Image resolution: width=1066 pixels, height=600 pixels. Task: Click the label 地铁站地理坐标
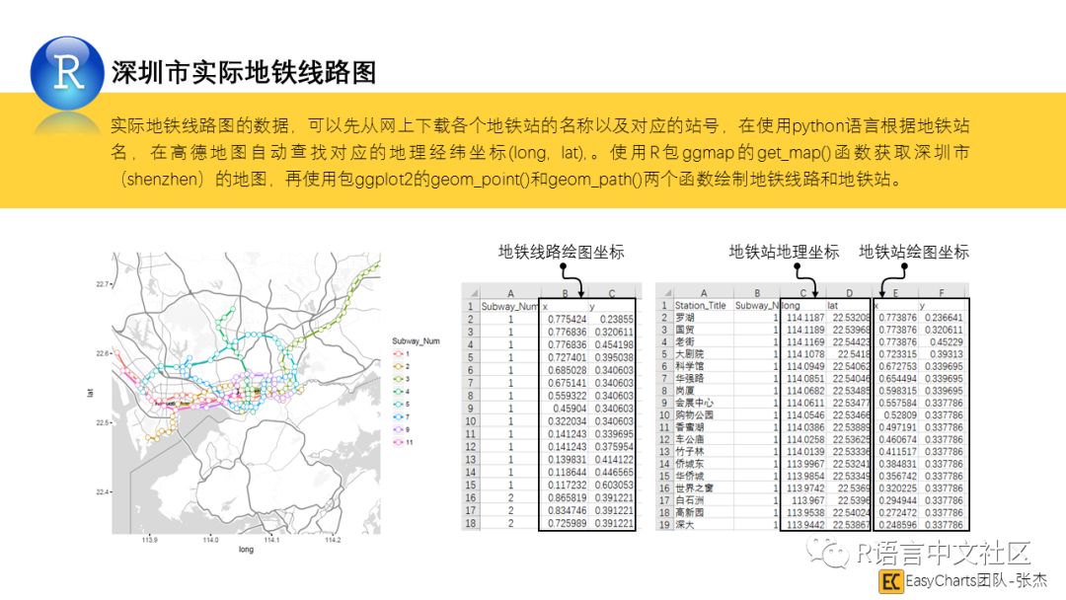[x=784, y=252]
